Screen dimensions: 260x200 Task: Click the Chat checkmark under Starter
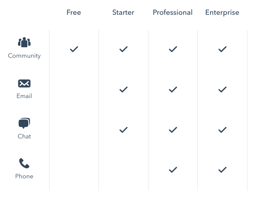click(124, 130)
